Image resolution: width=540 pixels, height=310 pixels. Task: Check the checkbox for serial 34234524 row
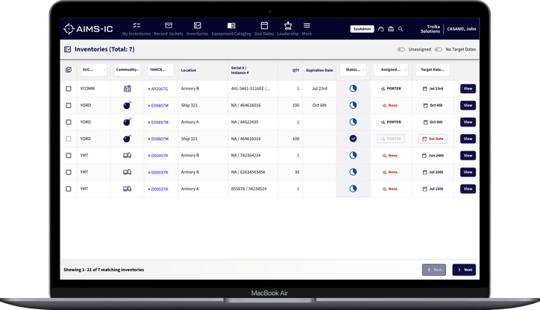coord(69,189)
